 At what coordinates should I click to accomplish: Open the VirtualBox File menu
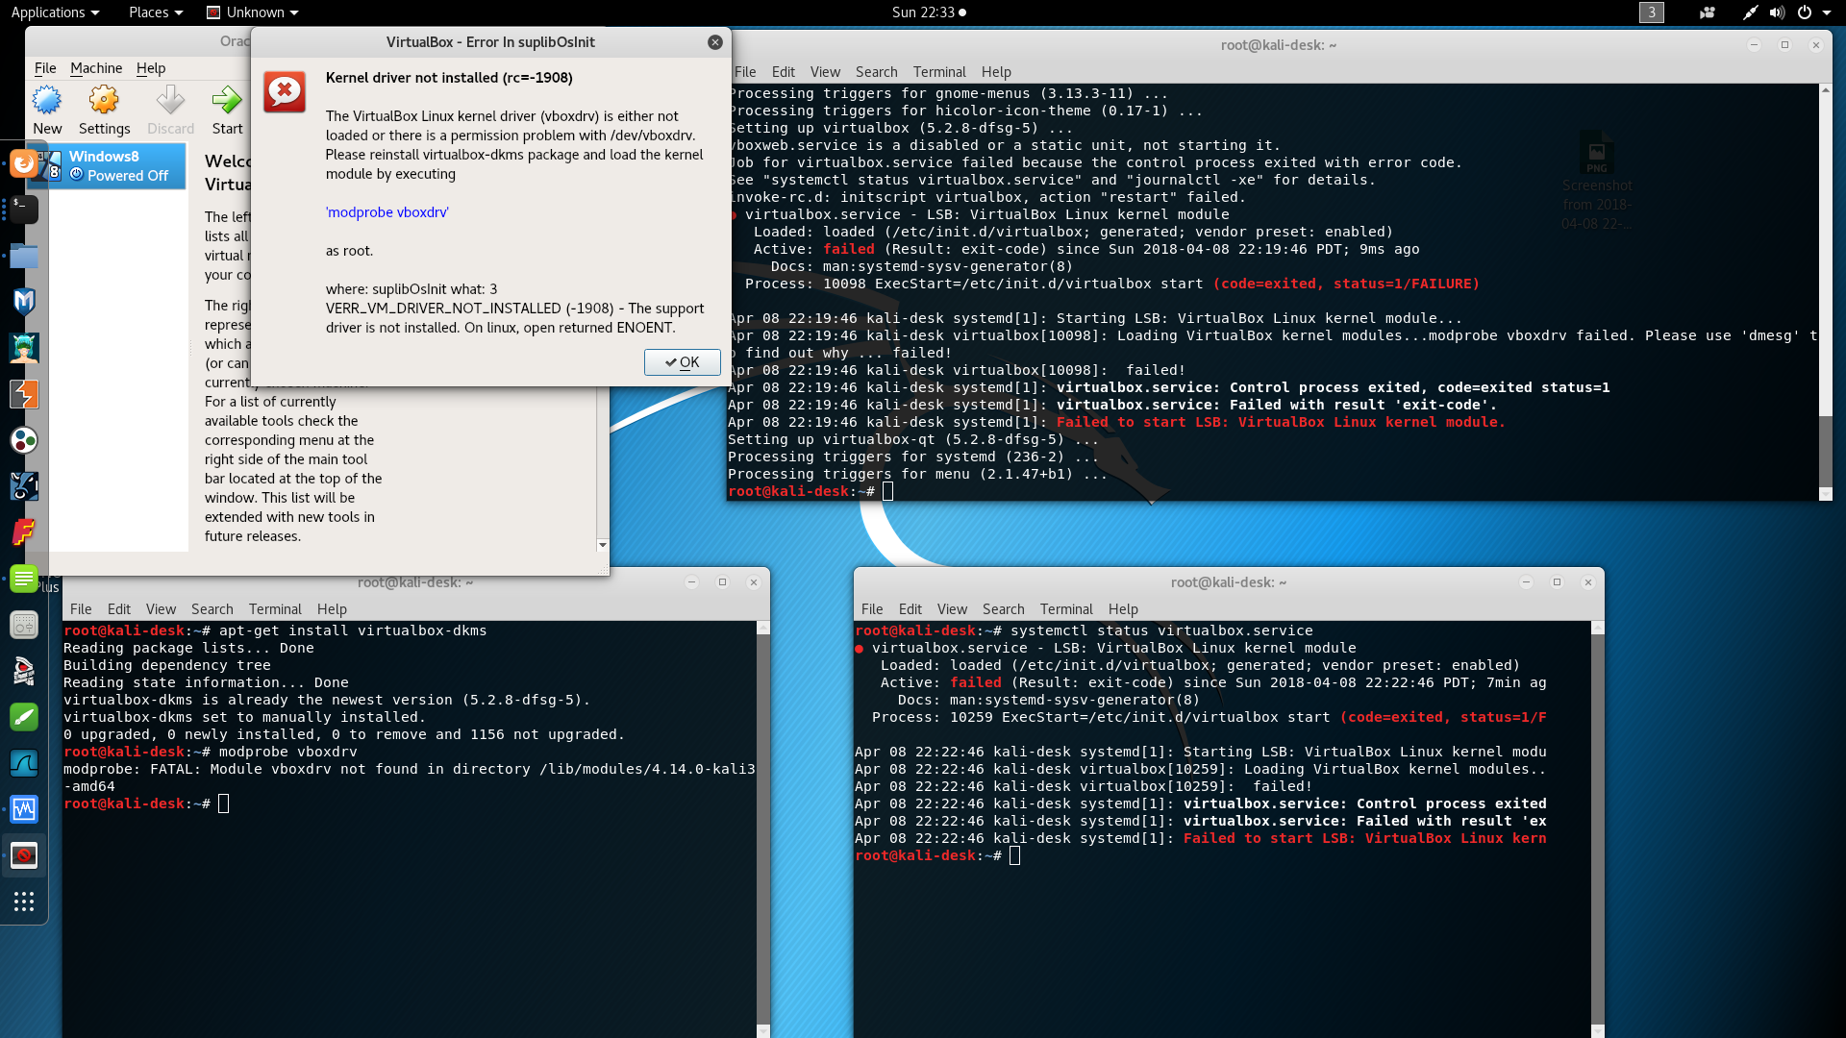pyautogui.click(x=45, y=68)
